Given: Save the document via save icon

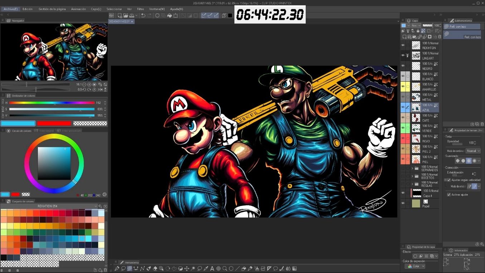Looking at the screenshot, I should point(132,15).
